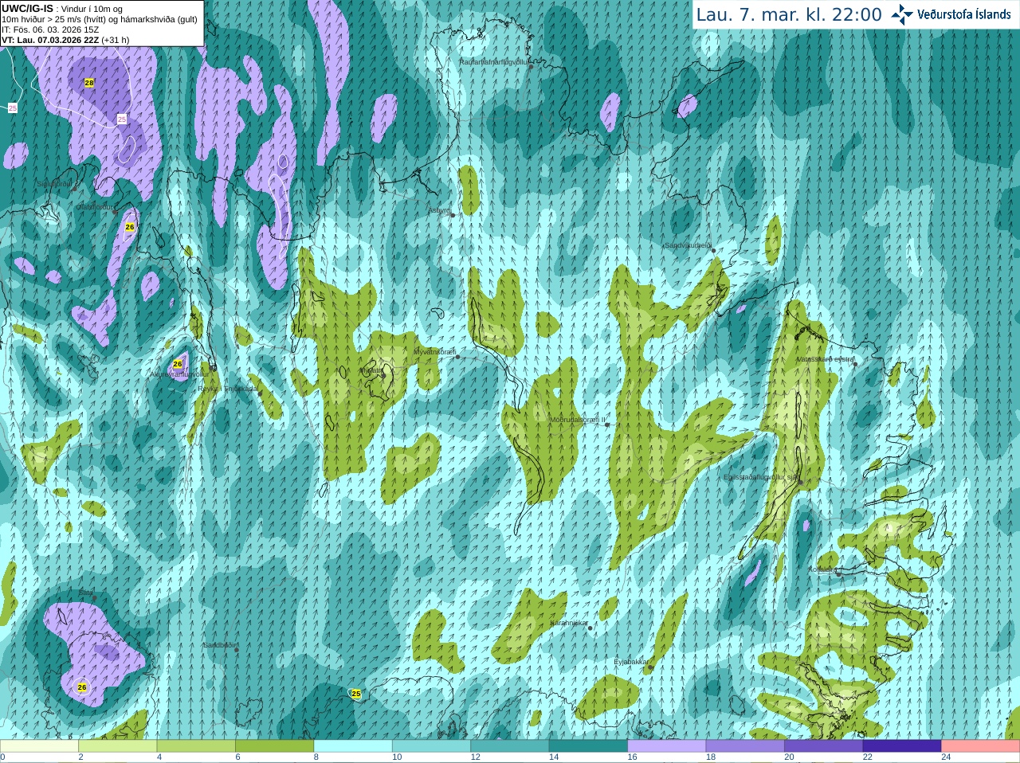Select the Mývatnsöræfi station label
Screen dimensions: 1020x763
point(434,351)
